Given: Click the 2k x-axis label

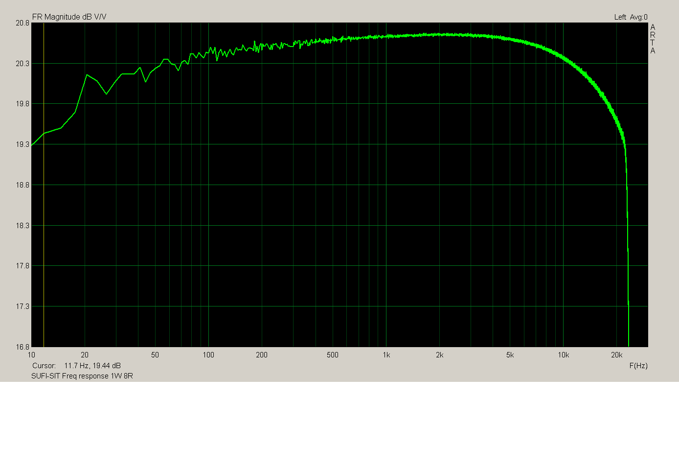Looking at the screenshot, I should 440,355.
